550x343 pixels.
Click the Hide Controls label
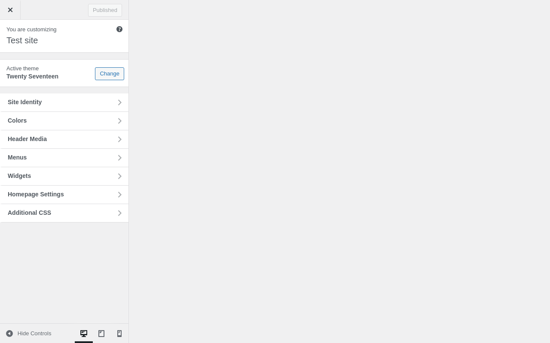tap(34, 334)
